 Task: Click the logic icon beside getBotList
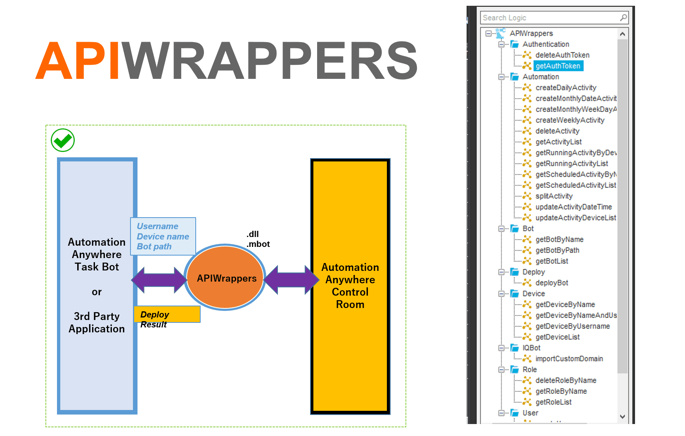pos(527,261)
